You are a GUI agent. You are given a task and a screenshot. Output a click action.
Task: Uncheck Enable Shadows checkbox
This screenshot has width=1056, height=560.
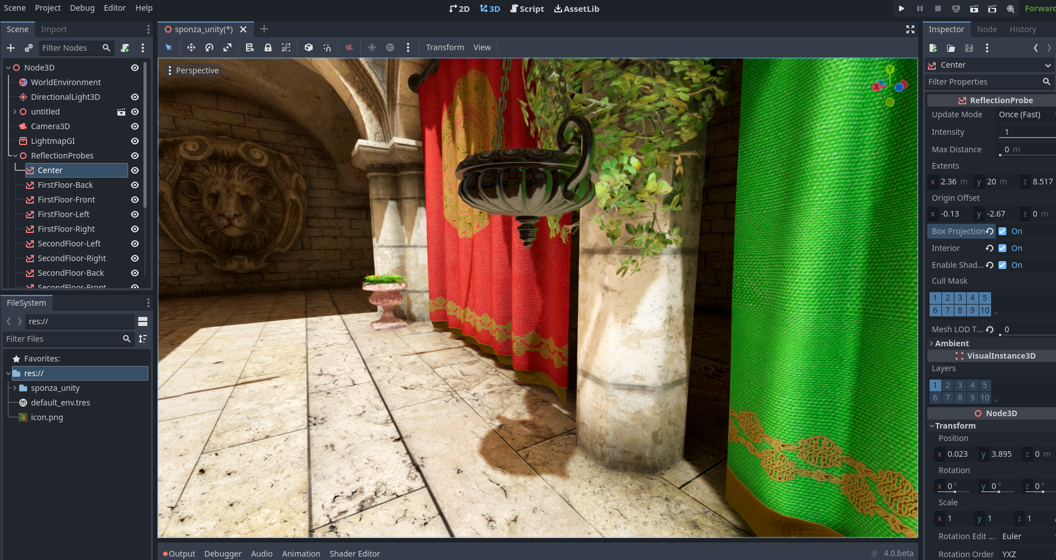tap(1002, 265)
